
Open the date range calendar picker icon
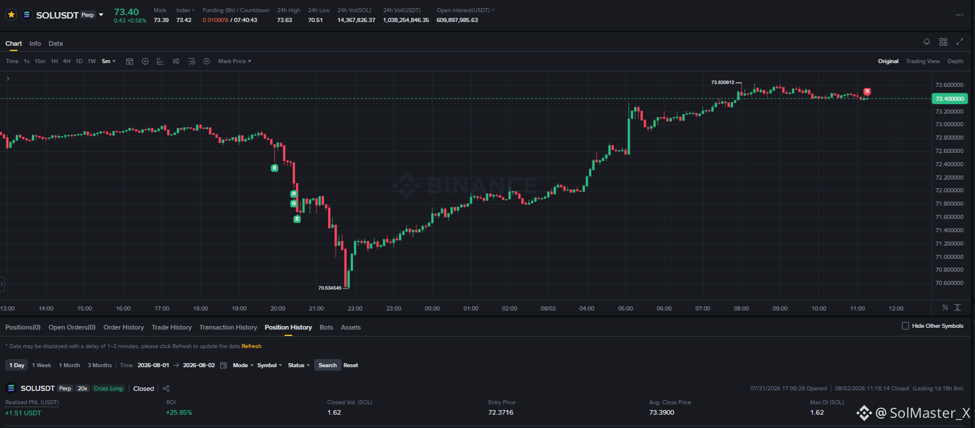pos(223,365)
